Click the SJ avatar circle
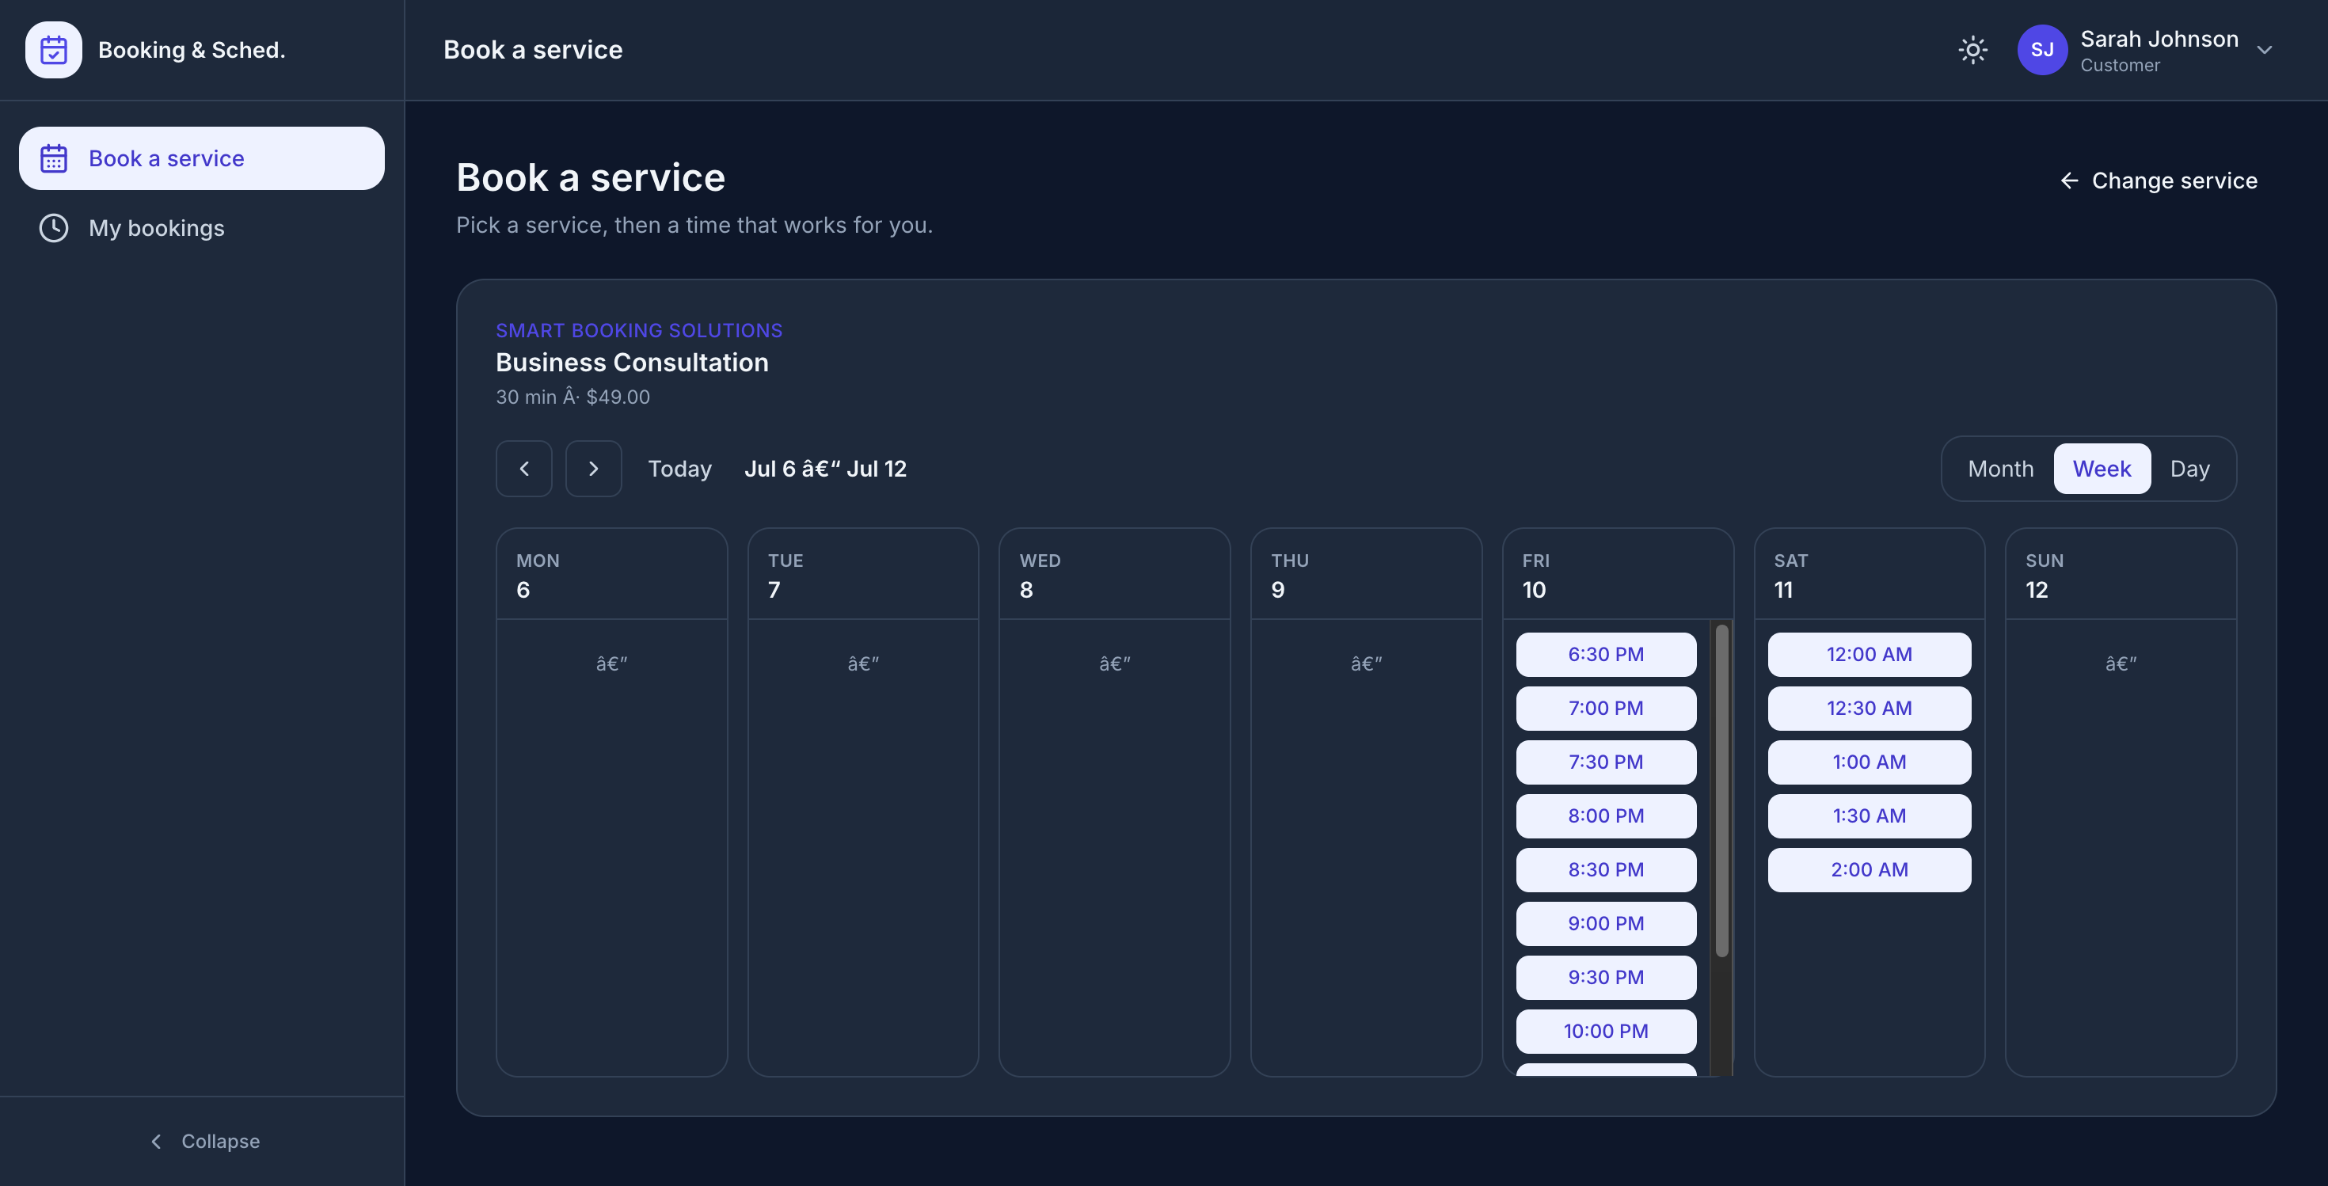The width and height of the screenshot is (2328, 1186). (x=2041, y=50)
